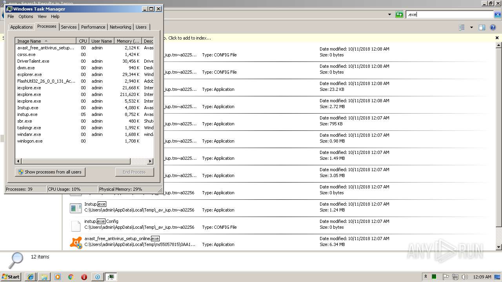Image resolution: width=502 pixels, height=282 pixels.
Task: Click Show processes from all users
Action: click(50, 172)
